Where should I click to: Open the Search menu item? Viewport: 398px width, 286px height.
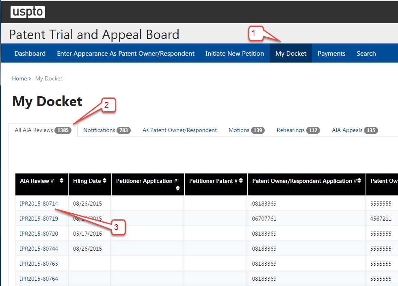pos(366,54)
